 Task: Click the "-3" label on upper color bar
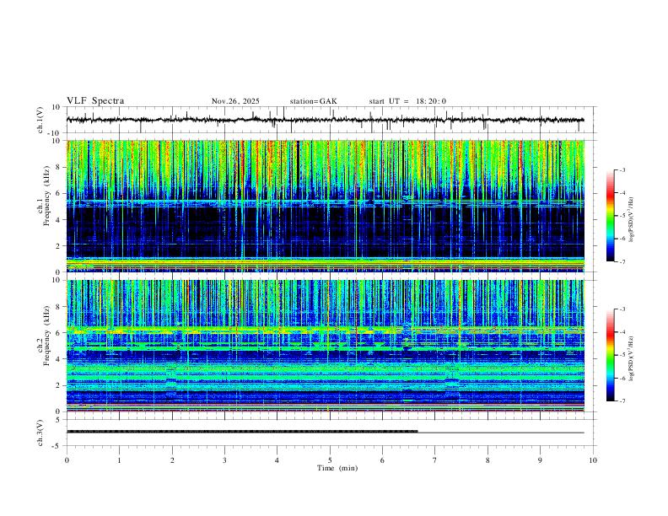(x=622, y=169)
